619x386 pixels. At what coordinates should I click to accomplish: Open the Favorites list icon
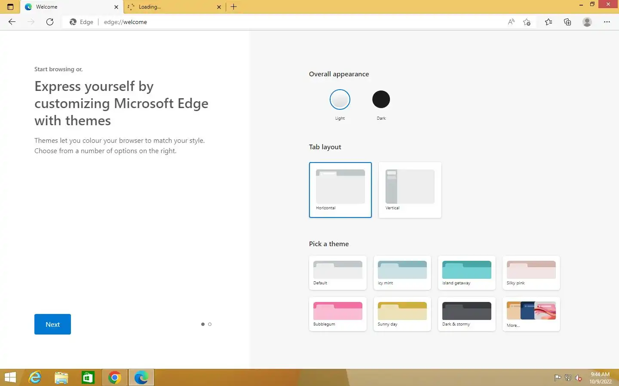(549, 22)
